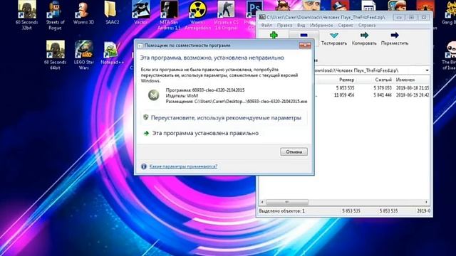
Task: Launch the LEGO Star Wars shortcut
Action: [84, 55]
